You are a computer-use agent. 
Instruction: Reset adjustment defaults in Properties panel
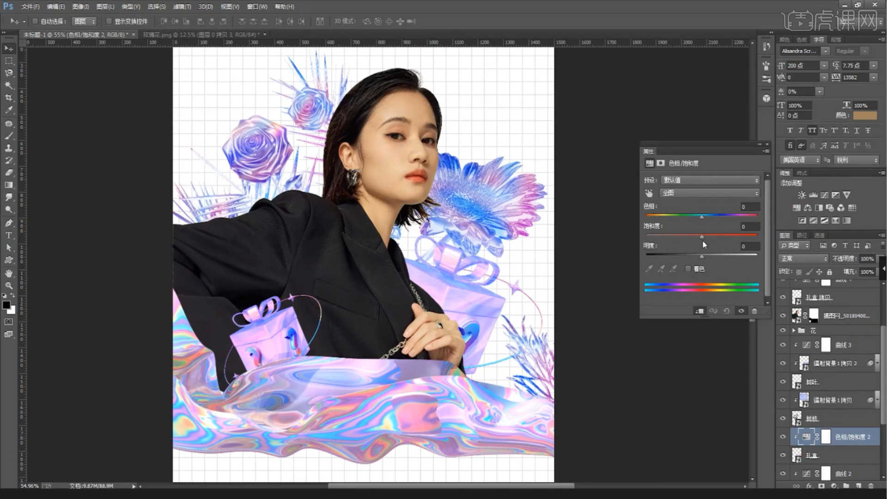pyautogui.click(x=726, y=311)
